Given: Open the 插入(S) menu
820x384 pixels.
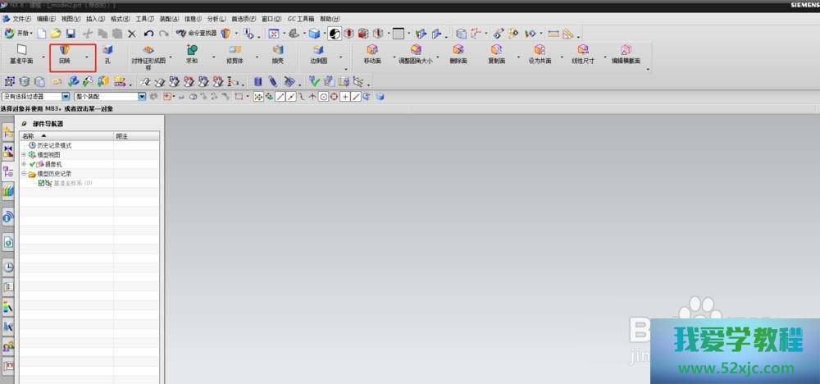Looking at the screenshot, I should click(x=95, y=18).
